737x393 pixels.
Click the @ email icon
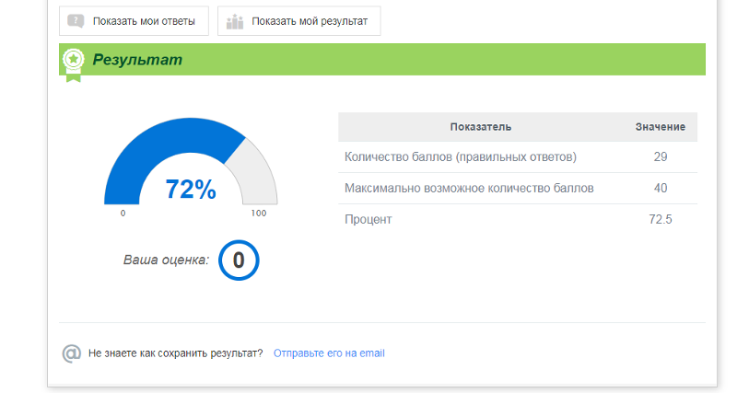[72, 353]
